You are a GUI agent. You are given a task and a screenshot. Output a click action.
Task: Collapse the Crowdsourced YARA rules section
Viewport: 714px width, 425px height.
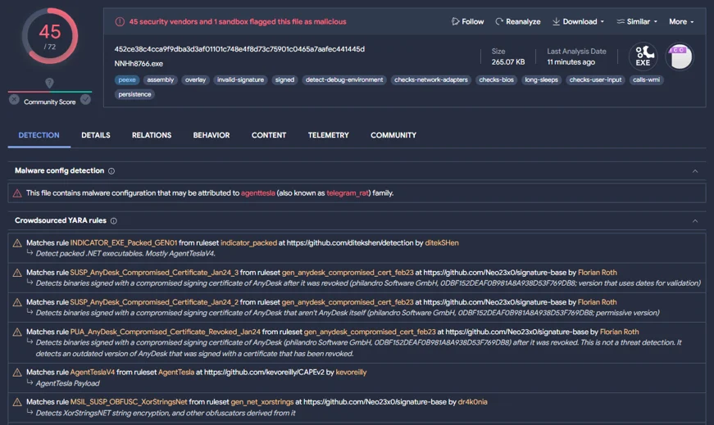tap(695, 221)
